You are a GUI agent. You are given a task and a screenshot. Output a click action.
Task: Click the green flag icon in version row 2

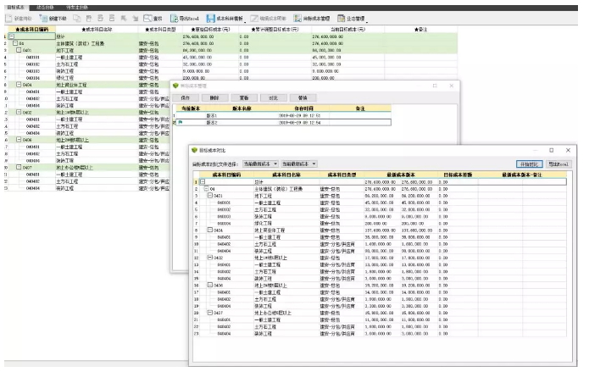(x=180, y=122)
